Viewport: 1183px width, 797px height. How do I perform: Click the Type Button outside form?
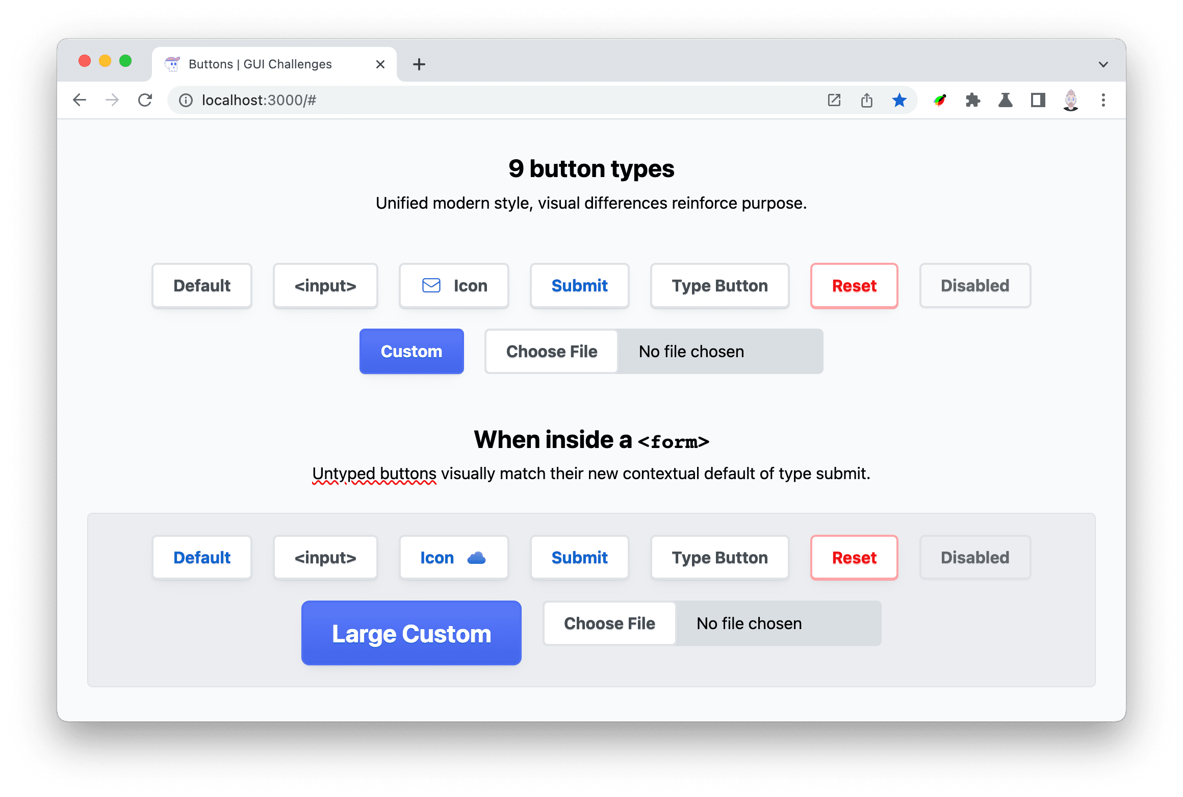[719, 285]
